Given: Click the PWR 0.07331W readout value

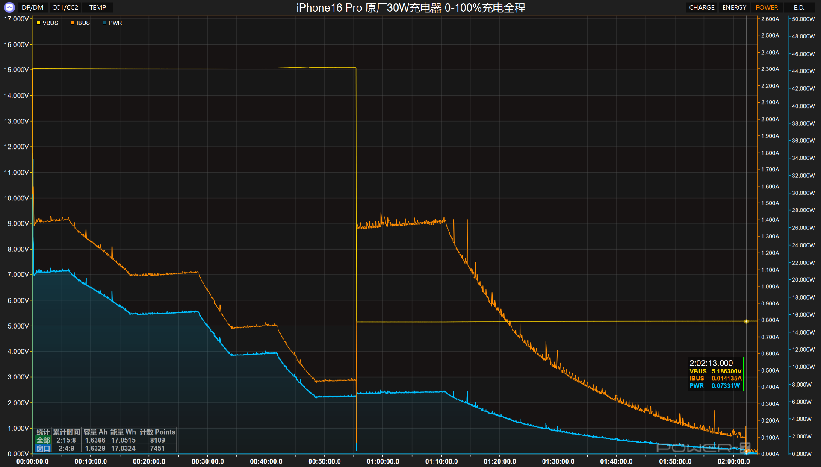Looking at the screenshot, I should pos(726,386).
